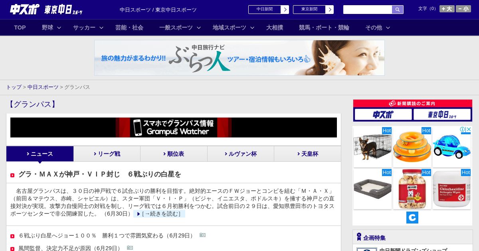The width and height of the screenshot is (479, 251).
Task: Click the 企画特集 ribbon icon
Action: point(359,237)
